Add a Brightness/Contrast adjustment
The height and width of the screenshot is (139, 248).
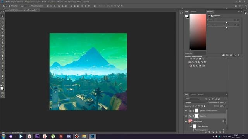[x=191, y=59]
